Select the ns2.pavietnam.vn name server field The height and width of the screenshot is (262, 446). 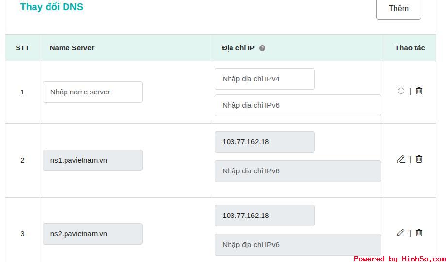[93, 234]
